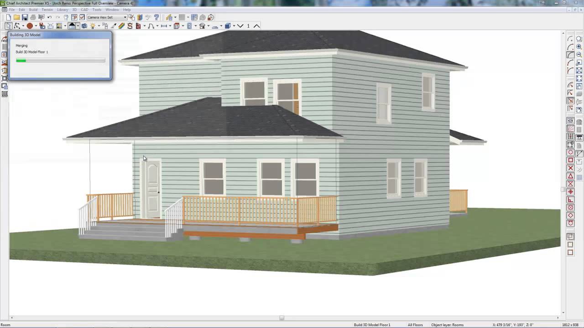Click the Object layer: Rooms status text
The height and width of the screenshot is (328, 584).
tap(447, 325)
